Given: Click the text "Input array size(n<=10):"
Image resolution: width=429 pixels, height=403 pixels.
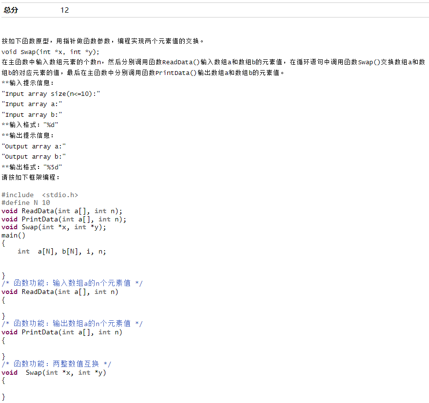Looking at the screenshot, I should pyautogui.click(x=51, y=94).
